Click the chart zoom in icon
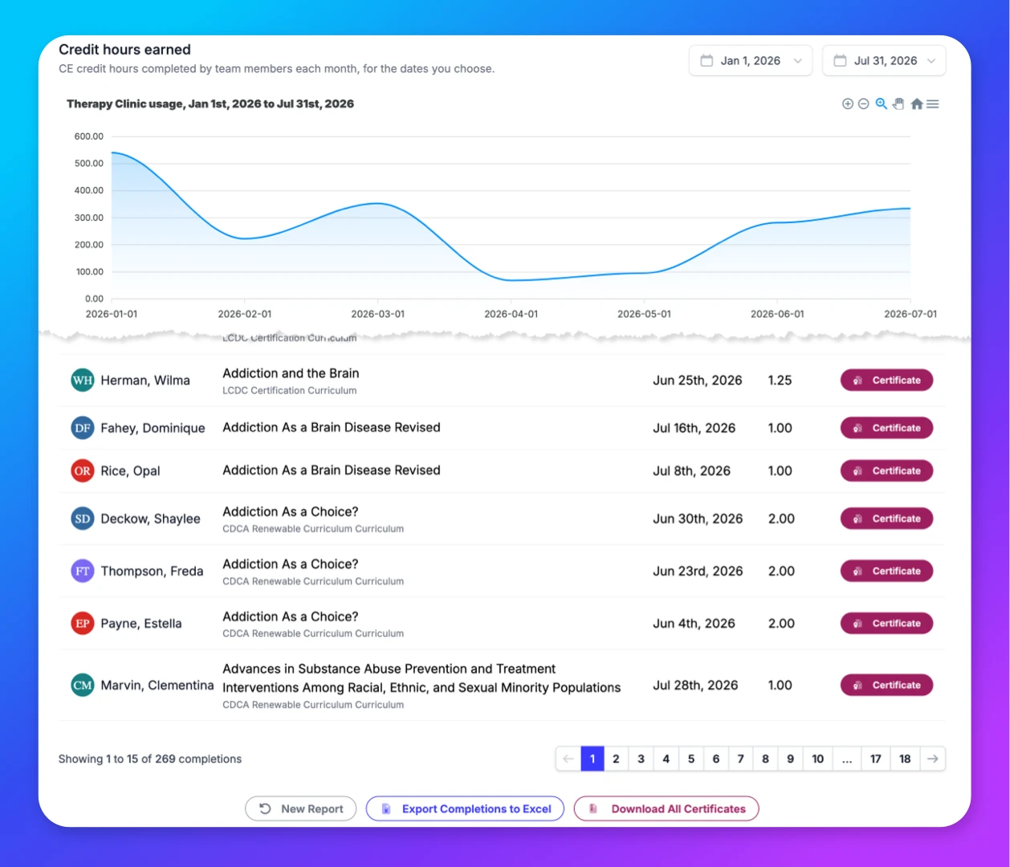This screenshot has width=1010, height=867. (x=847, y=104)
